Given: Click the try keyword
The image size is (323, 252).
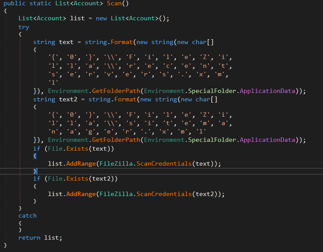Looking at the screenshot, I should (x=24, y=27).
